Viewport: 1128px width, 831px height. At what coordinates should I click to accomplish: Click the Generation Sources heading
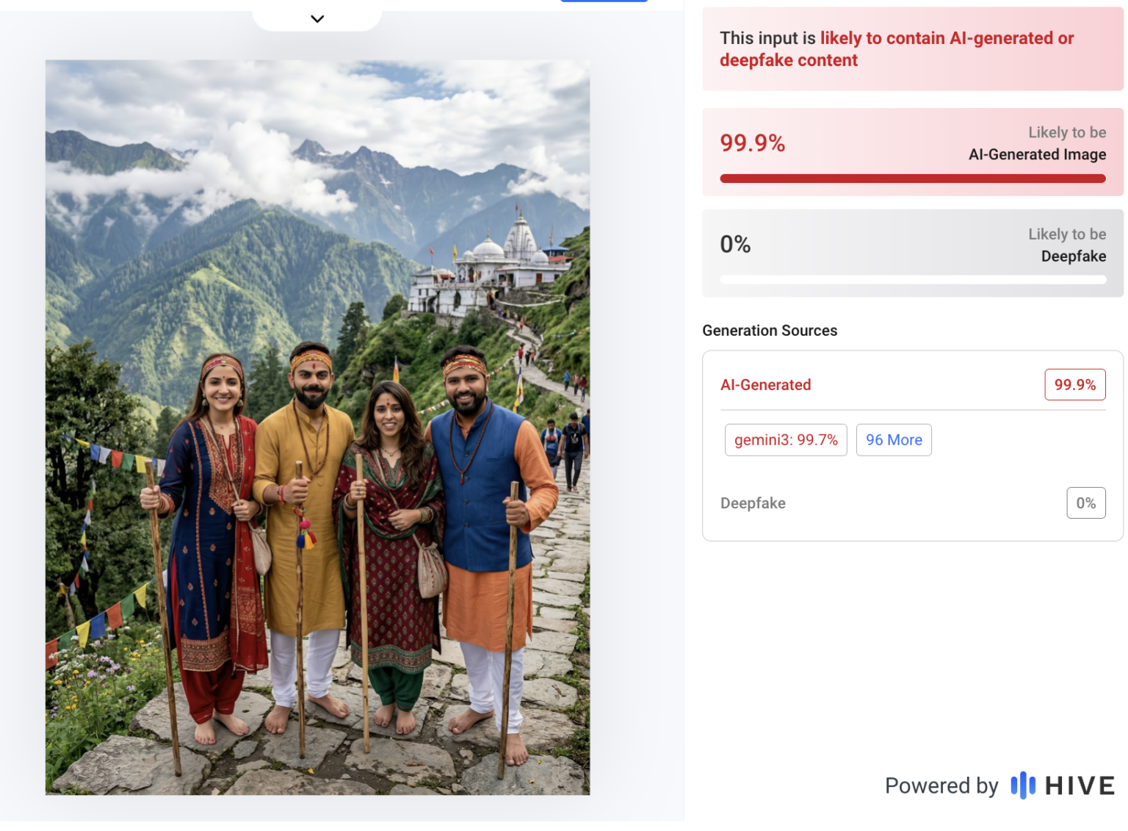(769, 331)
